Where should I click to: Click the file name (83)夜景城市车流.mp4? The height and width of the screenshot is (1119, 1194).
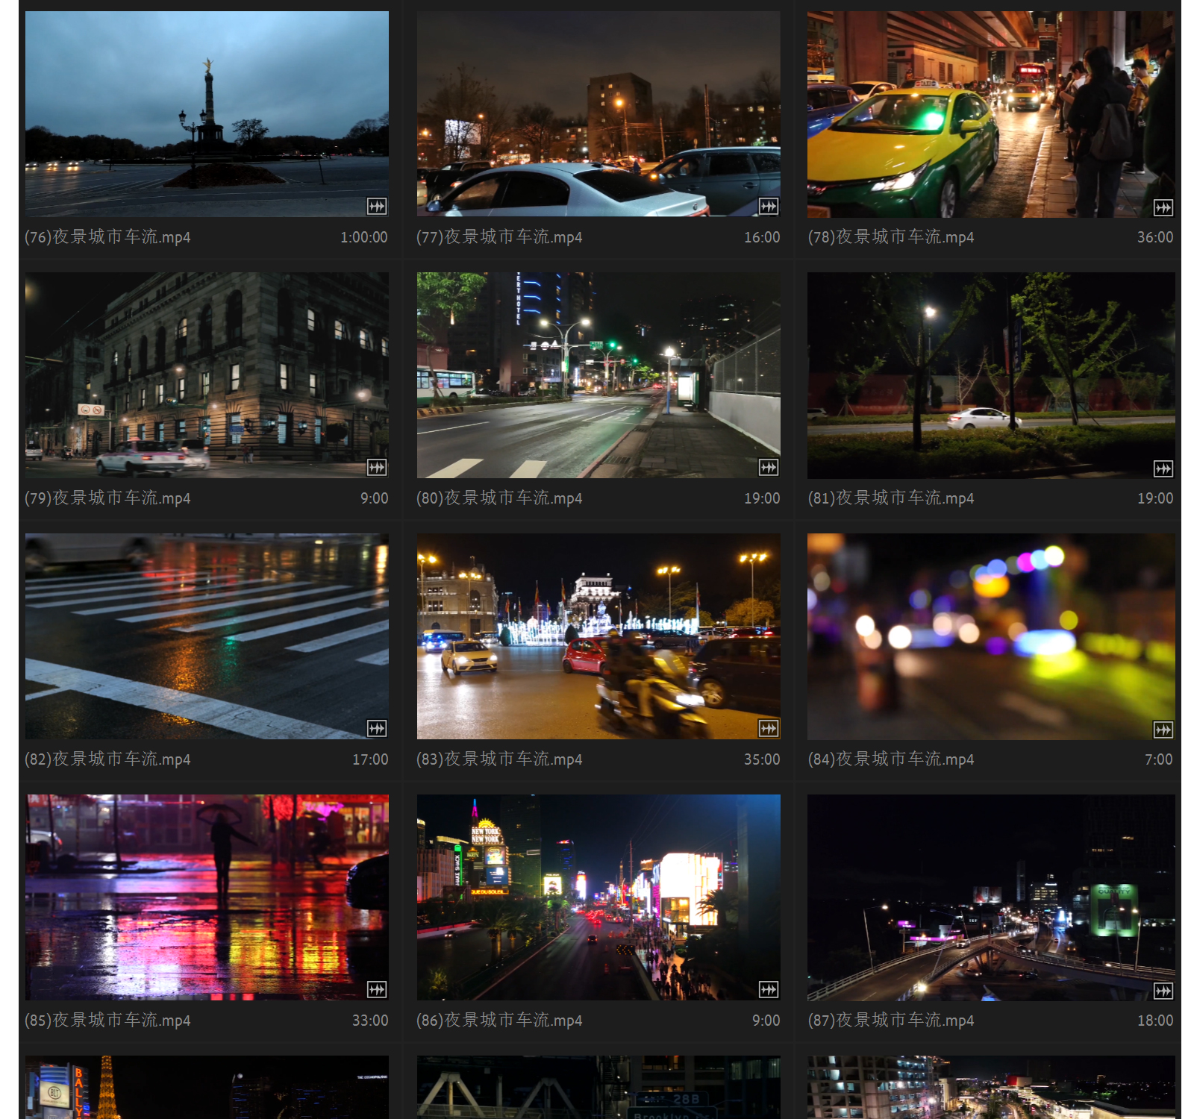tap(499, 759)
